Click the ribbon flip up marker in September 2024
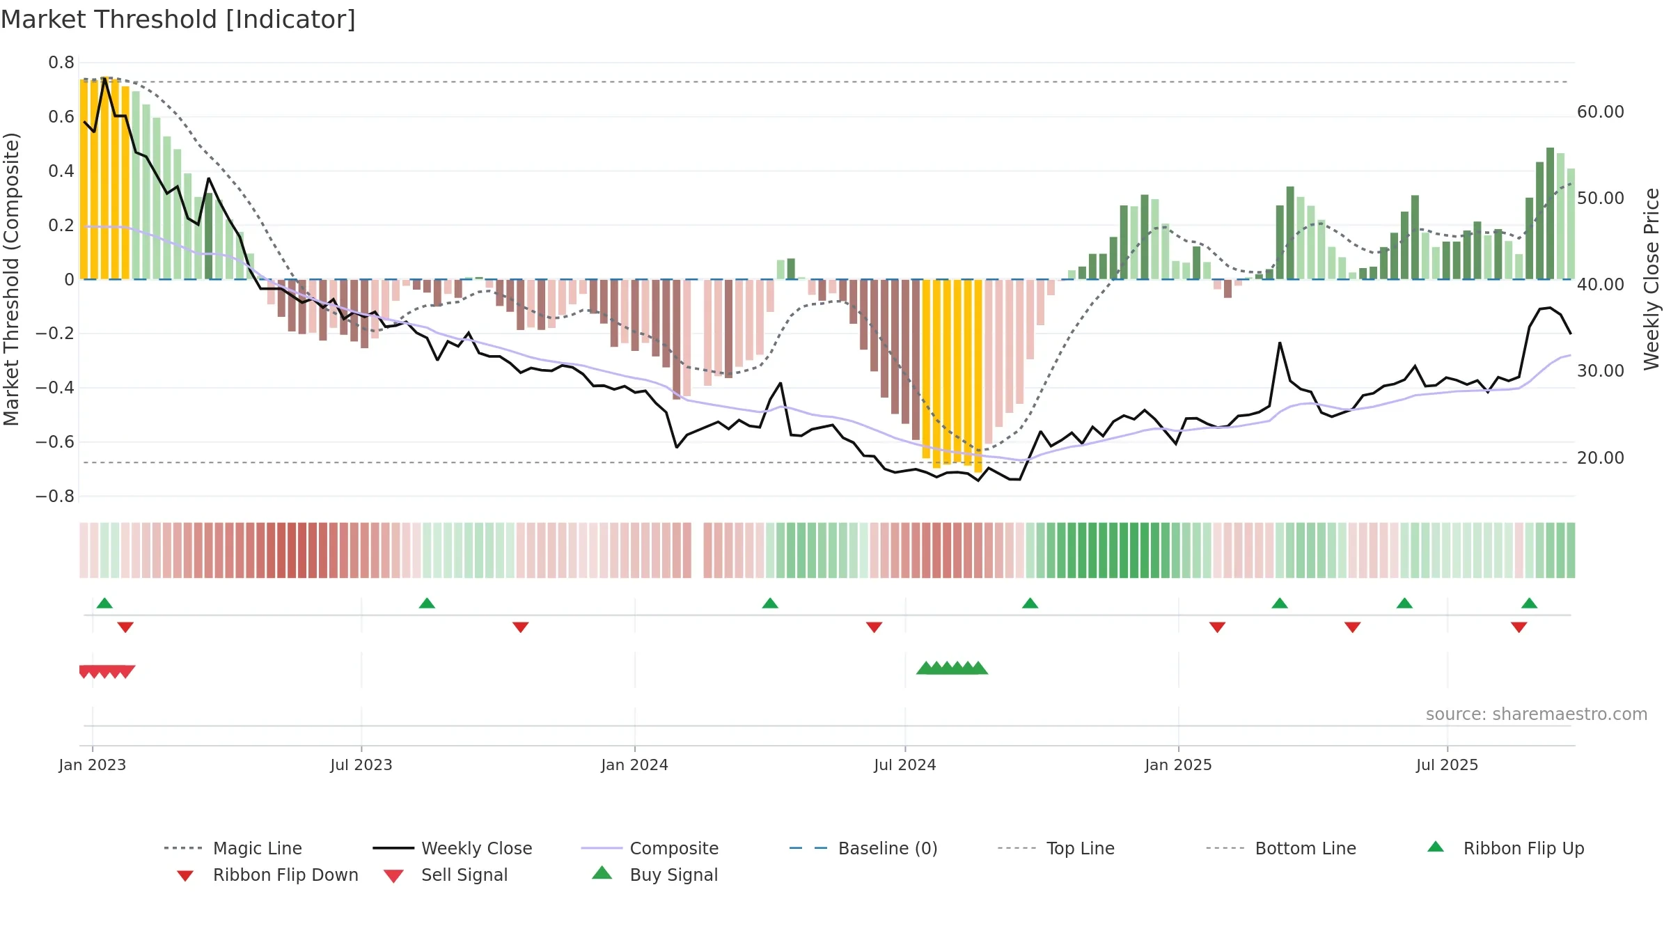The image size is (1671, 940). tap(1030, 603)
